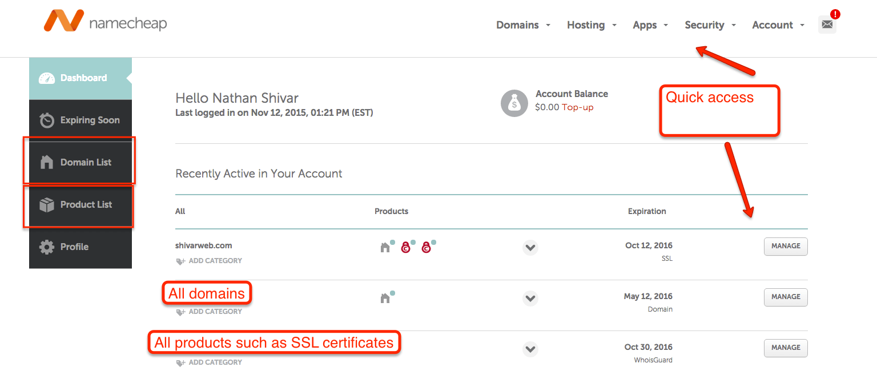Click the Product List box icon
The image size is (877, 379).
coord(47,205)
